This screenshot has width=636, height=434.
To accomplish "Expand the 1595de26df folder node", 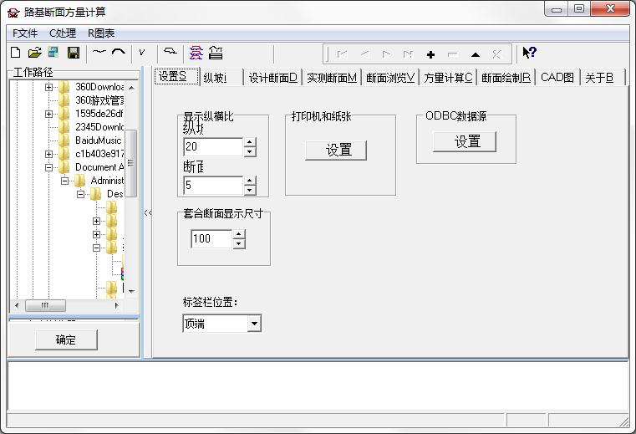I will pos(48,114).
